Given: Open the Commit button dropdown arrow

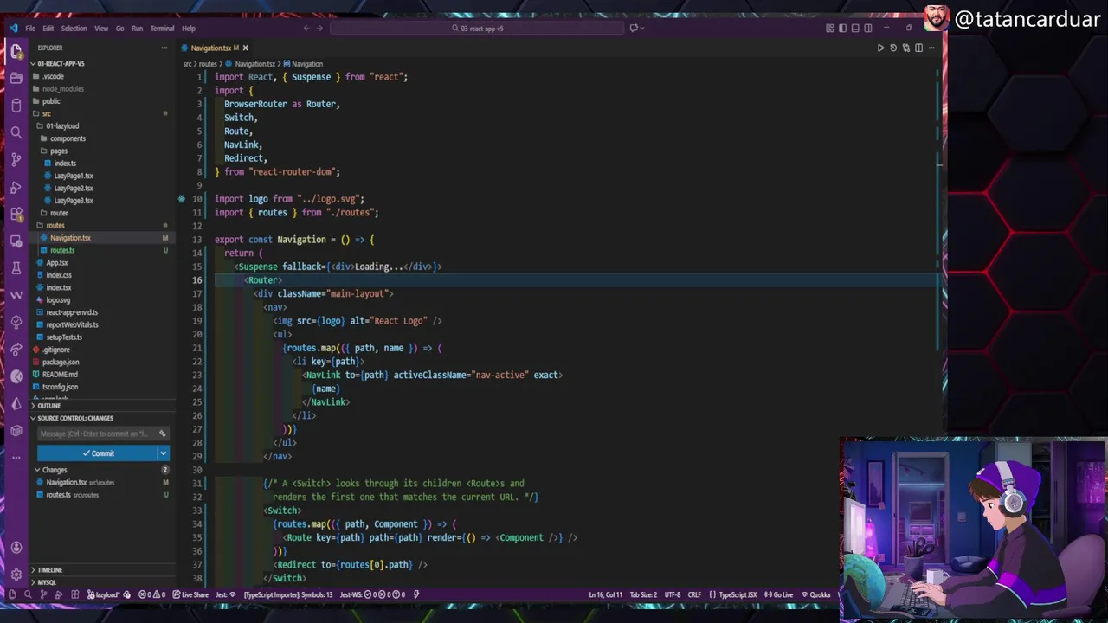Looking at the screenshot, I should click(163, 453).
